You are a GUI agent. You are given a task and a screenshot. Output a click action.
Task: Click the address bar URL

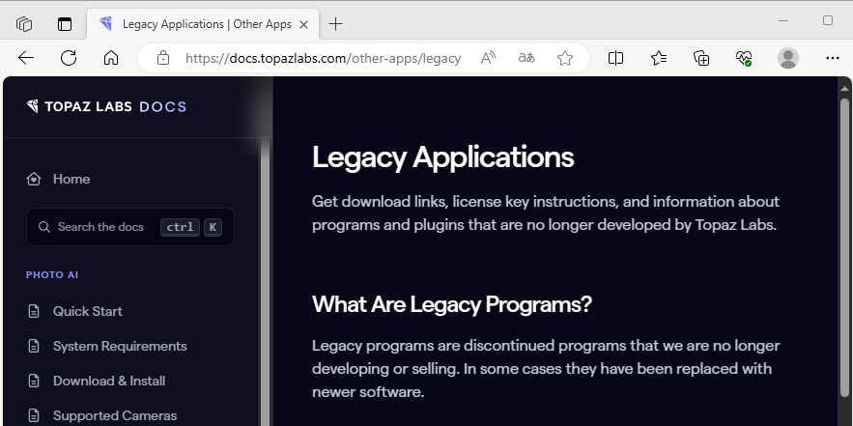tap(324, 58)
